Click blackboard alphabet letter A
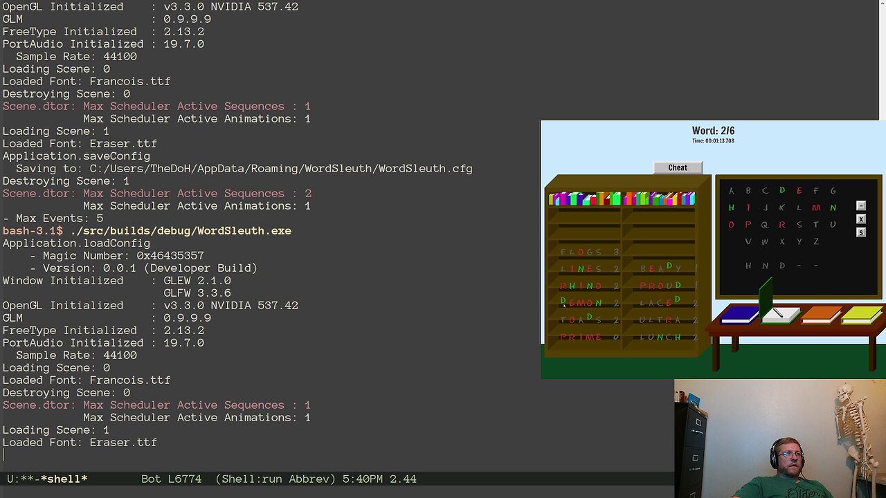Viewport: 886px width, 498px height. [x=731, y=191]
